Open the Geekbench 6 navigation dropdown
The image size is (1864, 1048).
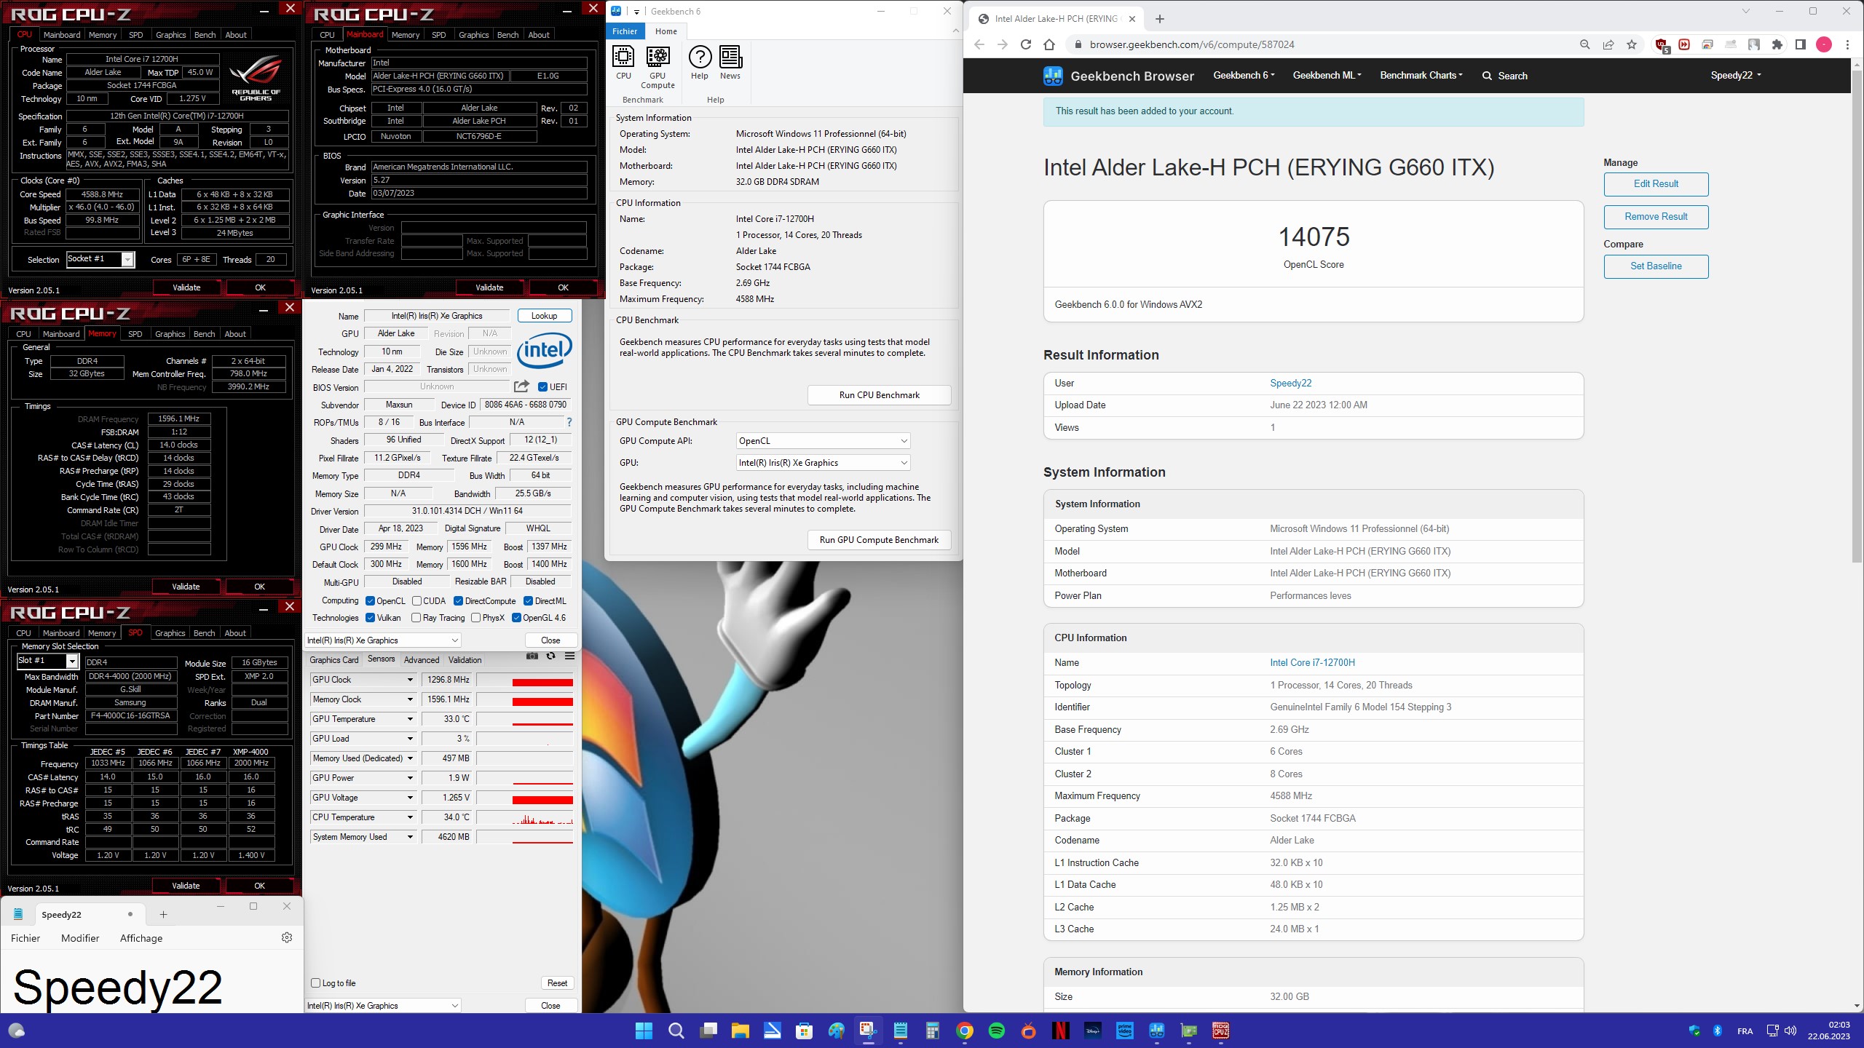1244,76
